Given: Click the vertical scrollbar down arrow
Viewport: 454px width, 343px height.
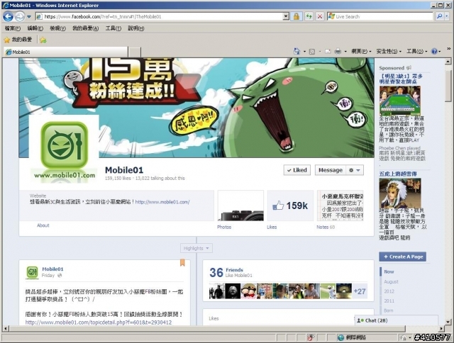Looking at the screenshot, I should (x=448, y=322).
